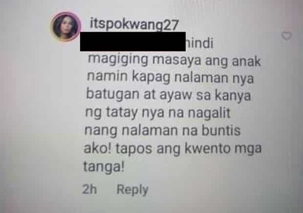Click the blacked-out mention block
Image resolution: width=303 pixels, height=213 pixels.
133,42
